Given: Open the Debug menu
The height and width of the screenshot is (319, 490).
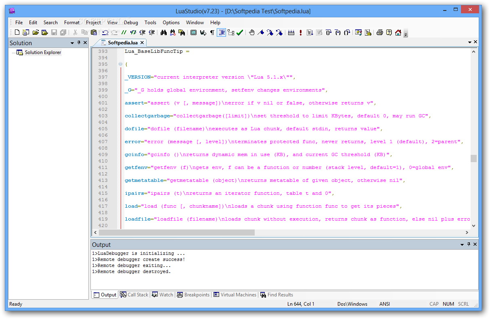Looking at the screenshot, I should coord(131,23).
